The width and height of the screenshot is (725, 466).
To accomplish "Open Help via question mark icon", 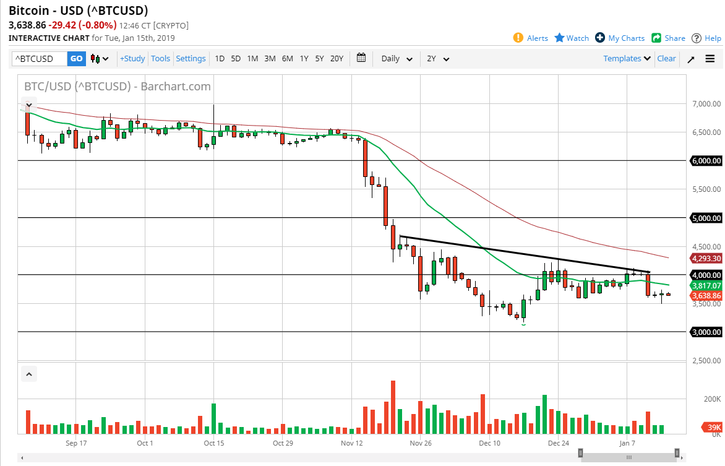I will point(697,38).
